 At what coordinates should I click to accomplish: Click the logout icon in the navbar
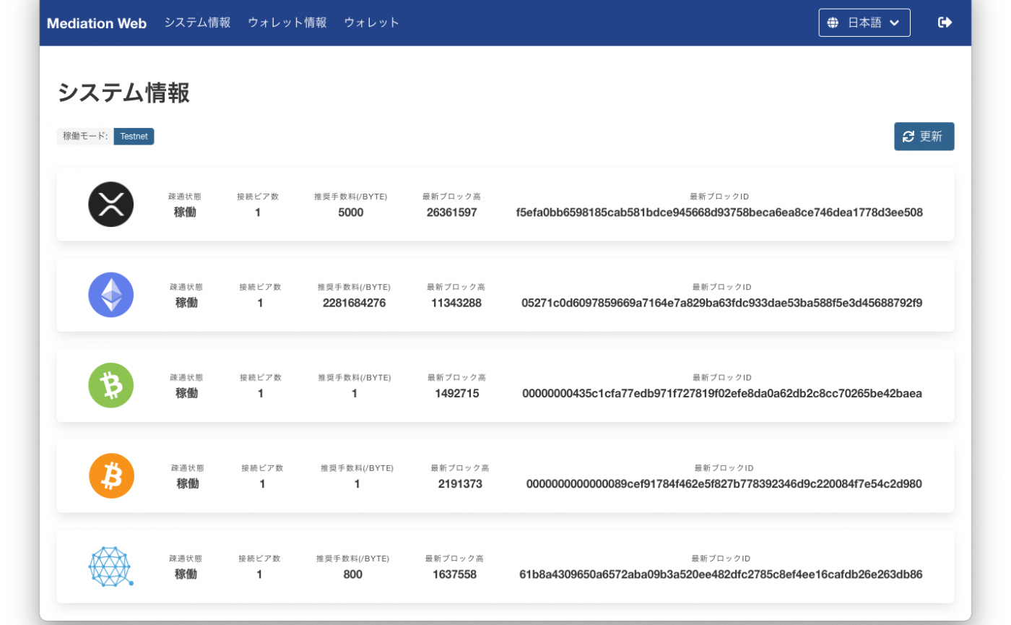945,22
